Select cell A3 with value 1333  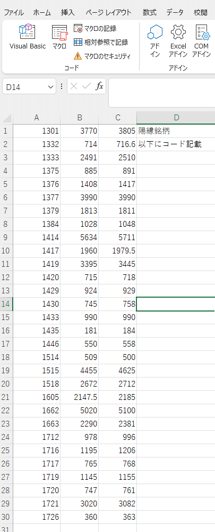tap(37, 158)
